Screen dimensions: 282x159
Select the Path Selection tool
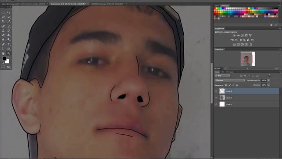point(3,49)
